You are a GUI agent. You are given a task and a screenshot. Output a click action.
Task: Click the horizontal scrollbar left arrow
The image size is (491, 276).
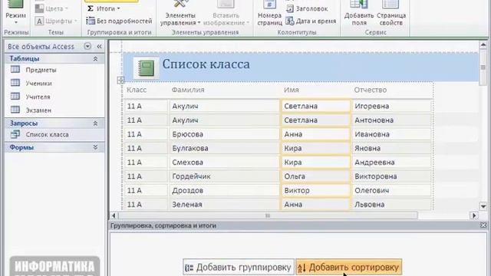coord(114,215)
